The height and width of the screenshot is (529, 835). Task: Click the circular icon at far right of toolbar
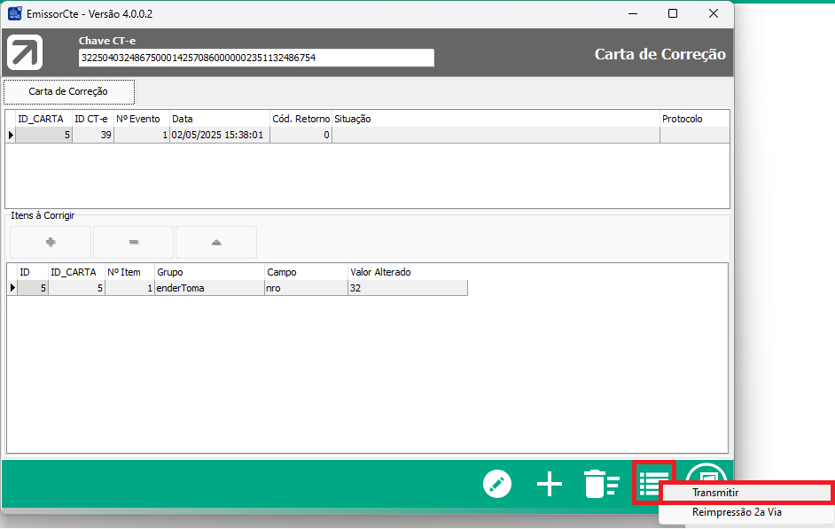706,478
